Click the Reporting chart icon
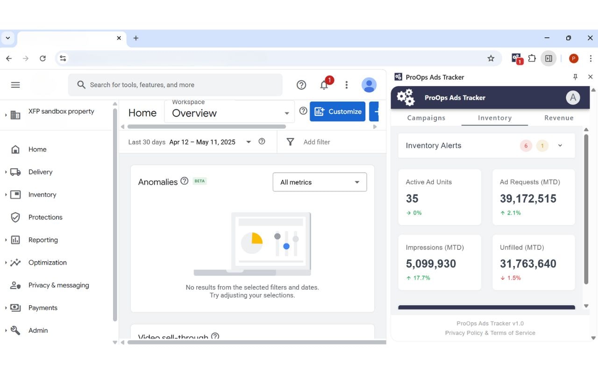 pyautogui.click(x=15, y=240)
